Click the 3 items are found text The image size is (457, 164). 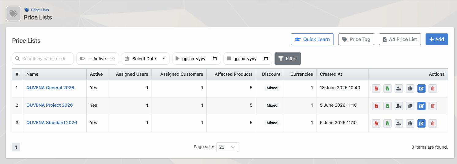(x=430, y=147)
